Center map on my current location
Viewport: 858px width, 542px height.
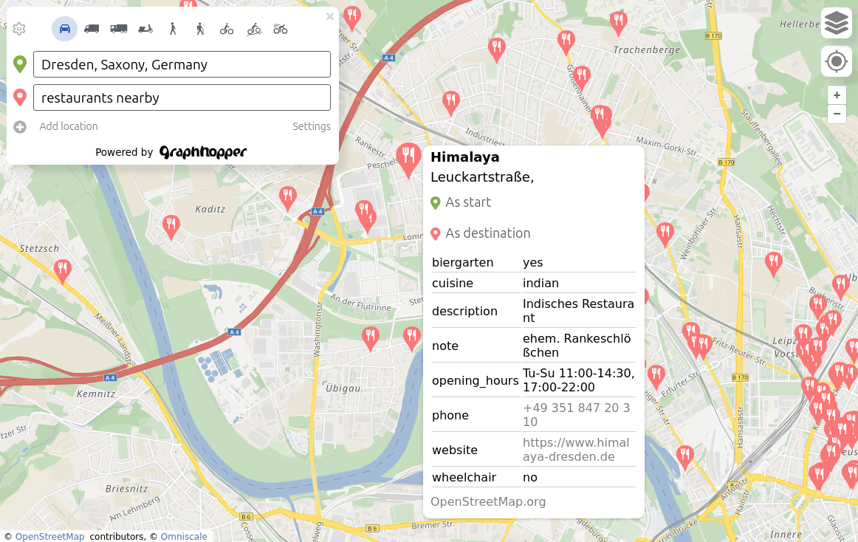pos(836,61)
